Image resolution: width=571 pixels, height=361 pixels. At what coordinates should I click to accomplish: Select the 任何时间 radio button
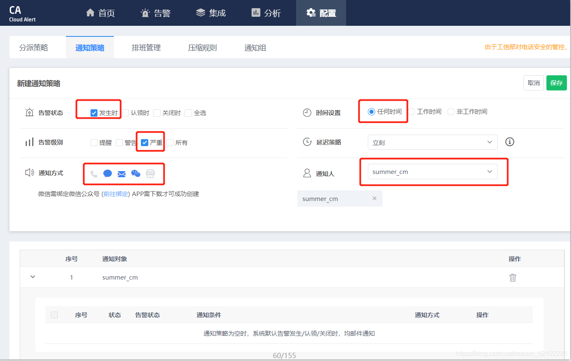[372, 112]
